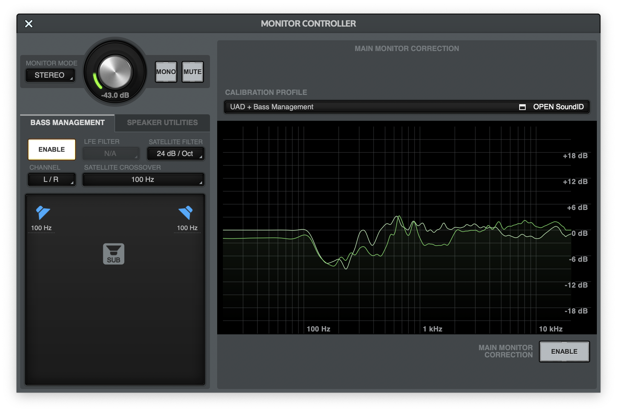Click the left satellite speaker icon
Viewport: 617px width, 412px height.
(43, 212)
